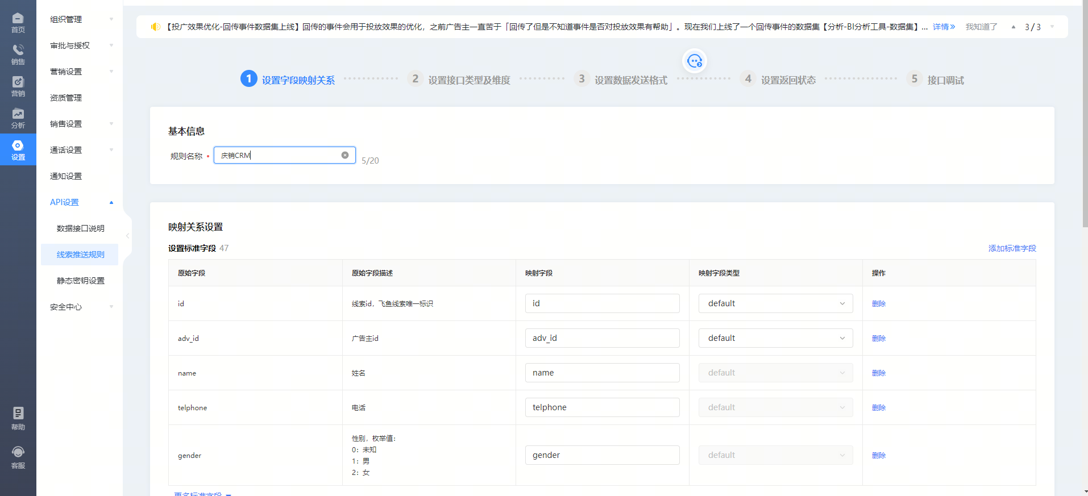The image size is (1088, 496).
Task: Open the id row type dropdown
Action: [x=775, y=303]
